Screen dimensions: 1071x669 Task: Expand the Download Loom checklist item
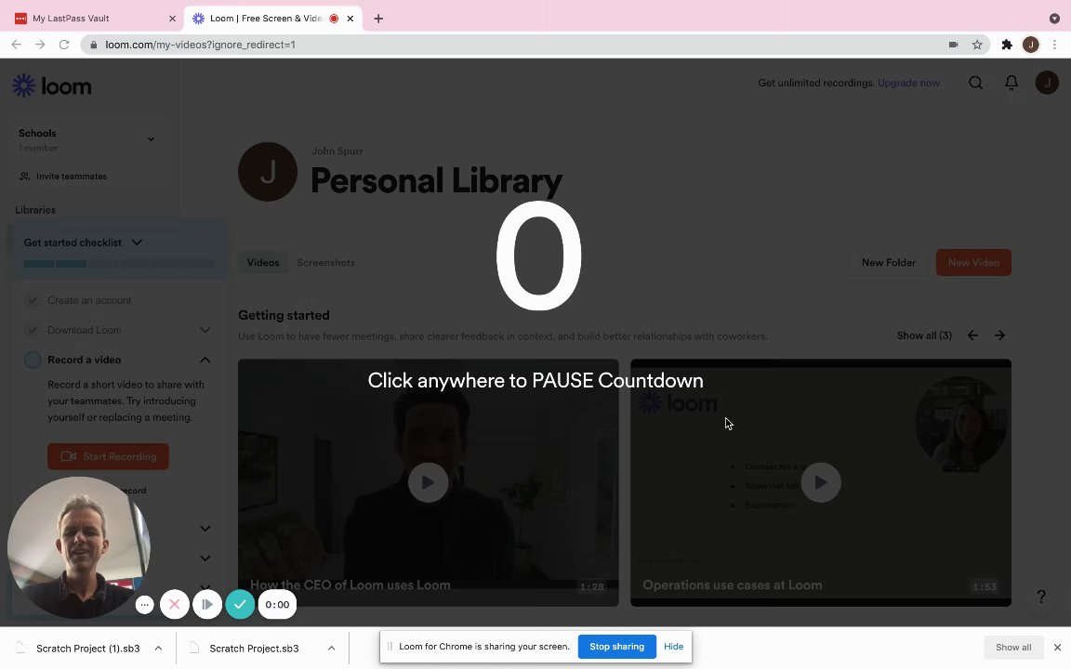click(205, 330)
